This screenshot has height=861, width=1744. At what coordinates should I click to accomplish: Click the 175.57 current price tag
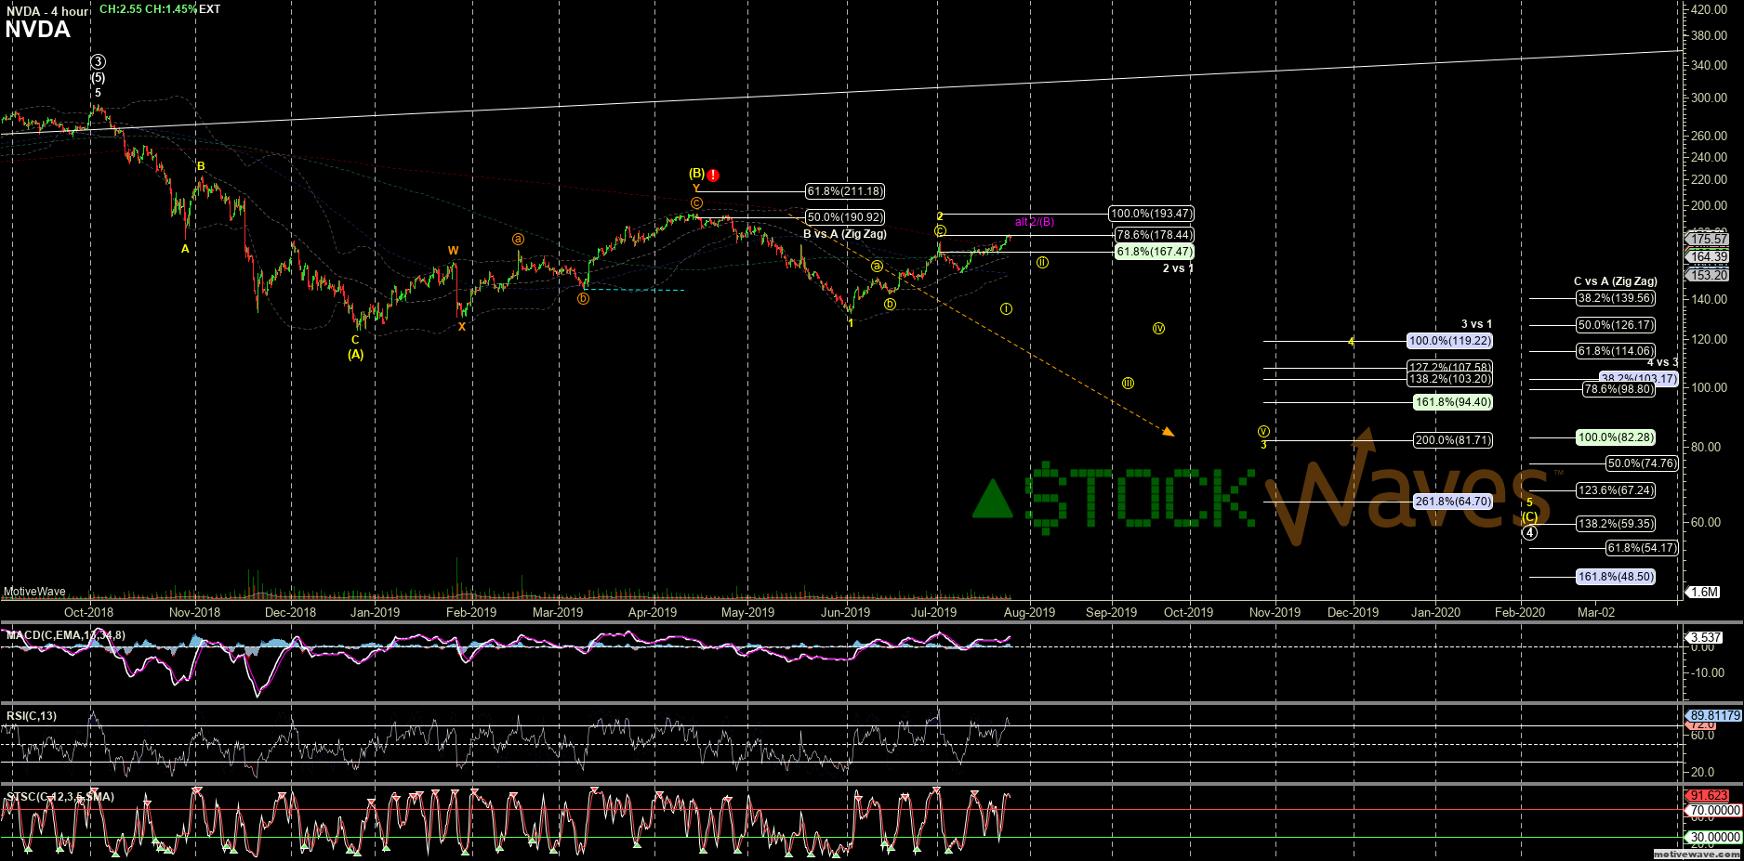tap(1709, 239)
